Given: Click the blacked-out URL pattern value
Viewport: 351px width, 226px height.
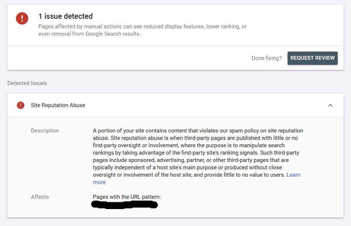Looking at the screenshot, I should click(x=125, y=205).
